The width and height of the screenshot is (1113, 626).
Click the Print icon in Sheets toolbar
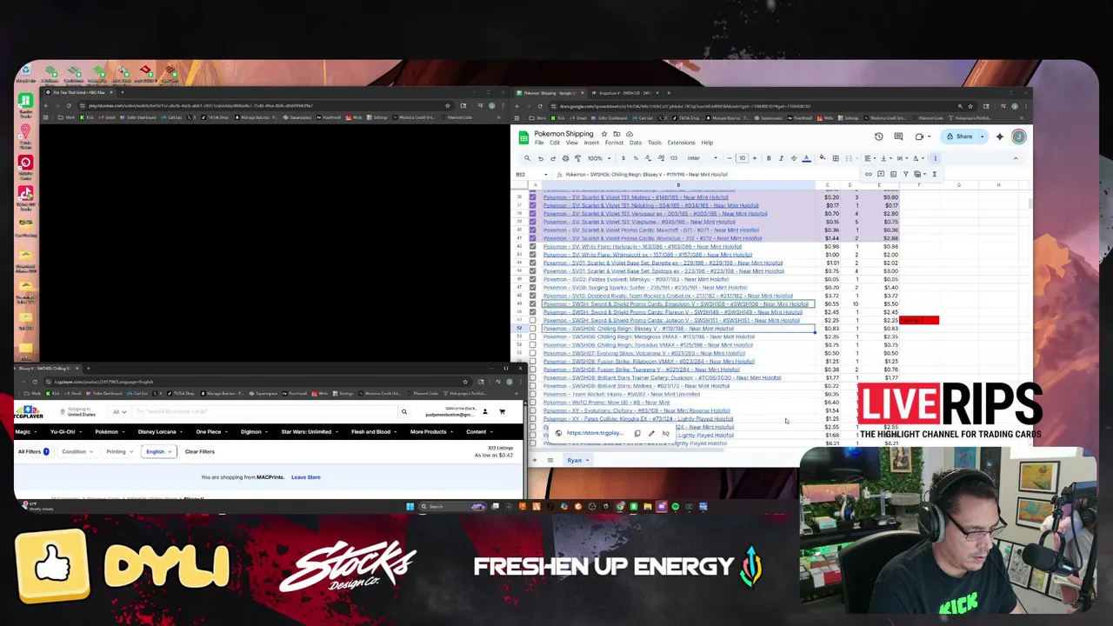[565, 158]
